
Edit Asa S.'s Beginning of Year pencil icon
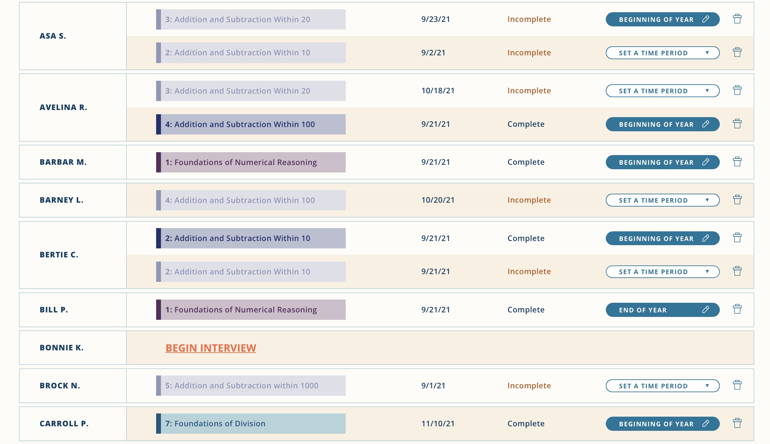706,19
